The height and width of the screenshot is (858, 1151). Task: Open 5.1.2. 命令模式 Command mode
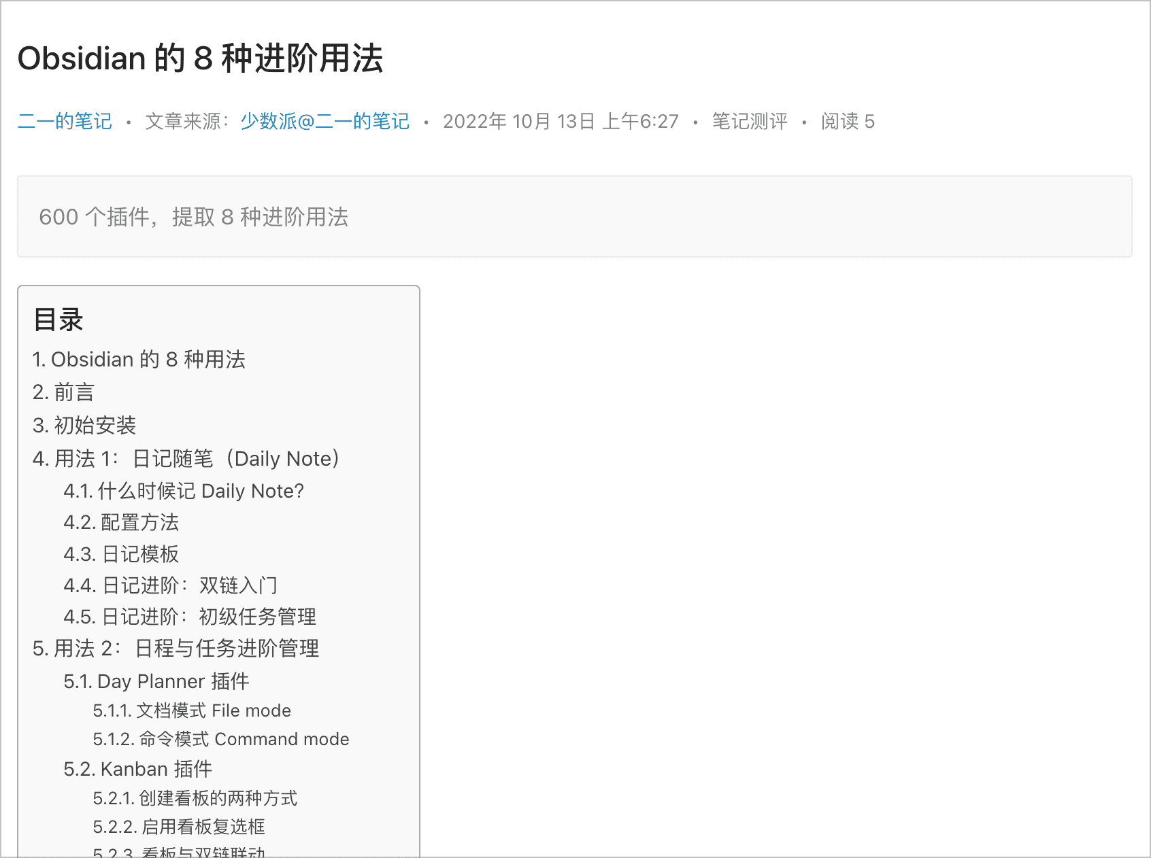point(221,739)
